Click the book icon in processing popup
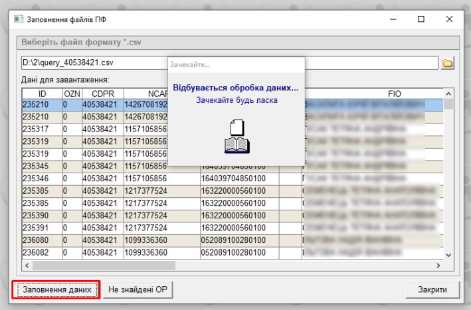 pyautogui.click(x=235, y=135)
